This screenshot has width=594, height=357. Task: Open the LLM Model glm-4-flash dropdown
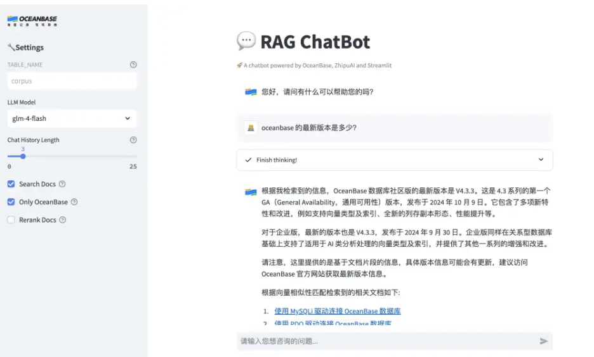72,118
